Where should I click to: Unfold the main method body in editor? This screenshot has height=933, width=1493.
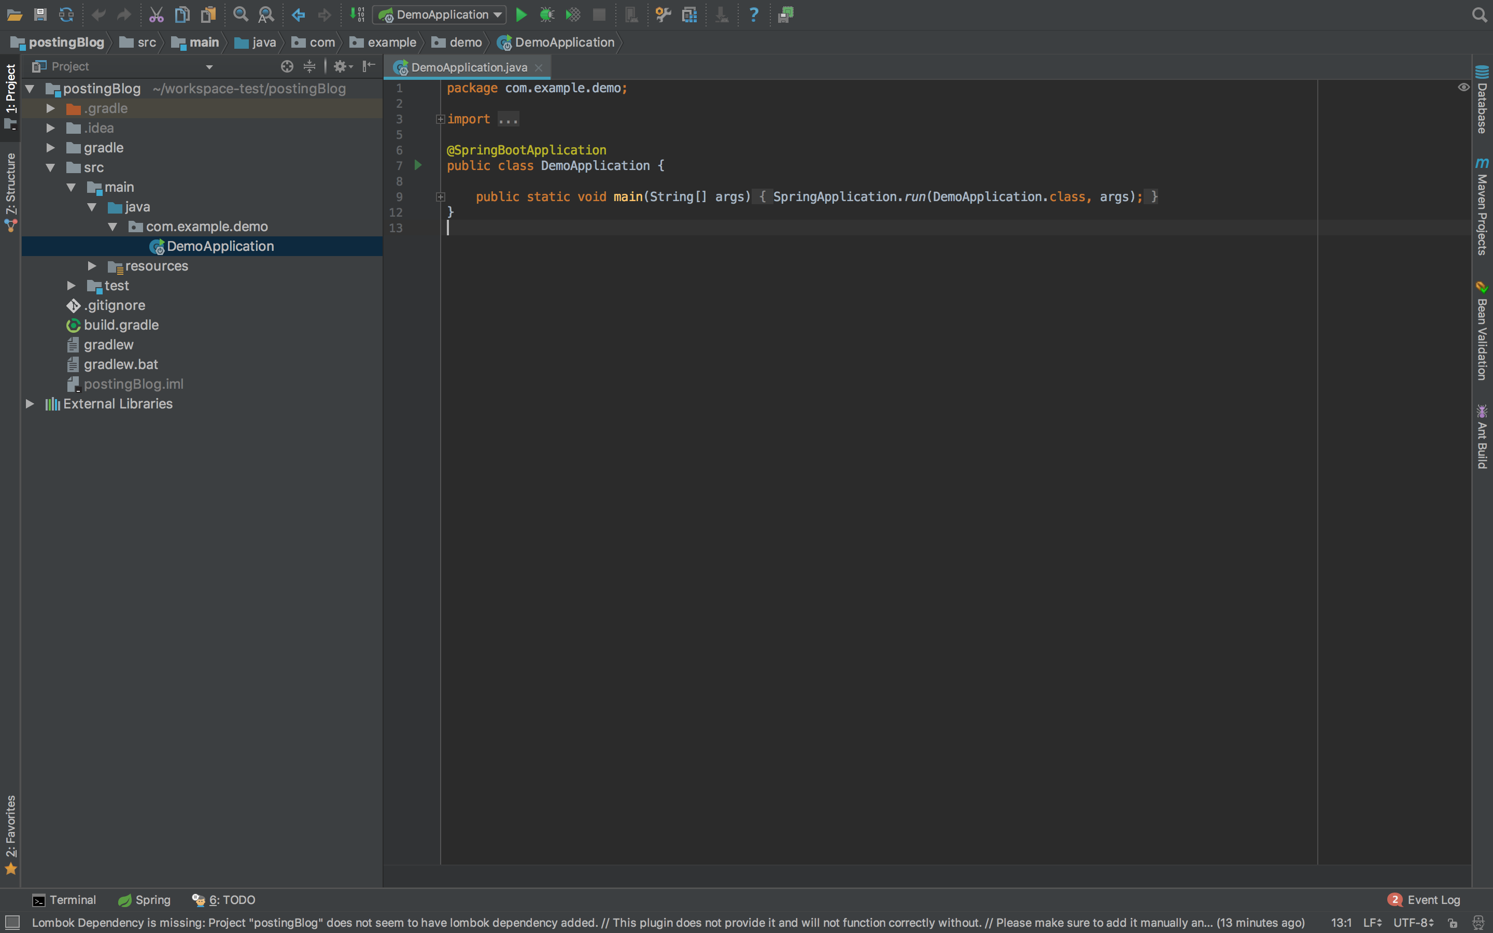(441, 197)
